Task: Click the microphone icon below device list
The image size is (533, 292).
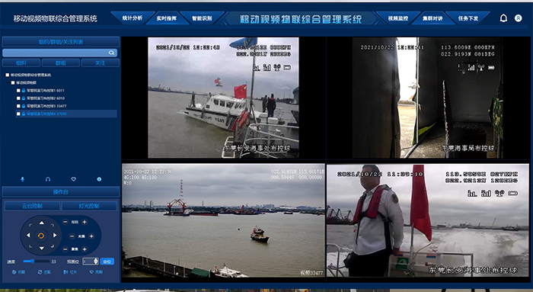Action: pyautogui.click(x=22, y=179)
